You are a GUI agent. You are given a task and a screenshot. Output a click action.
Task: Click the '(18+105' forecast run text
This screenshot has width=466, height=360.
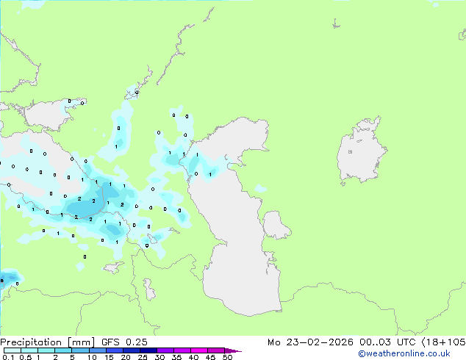[443, 342]
